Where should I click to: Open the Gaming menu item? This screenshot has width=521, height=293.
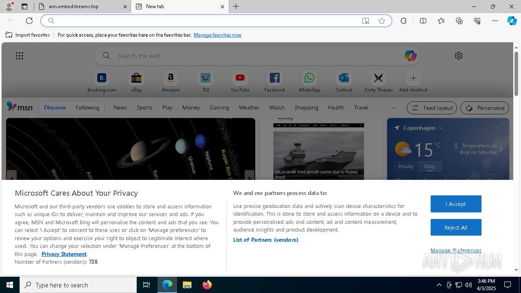coord(219,107)
